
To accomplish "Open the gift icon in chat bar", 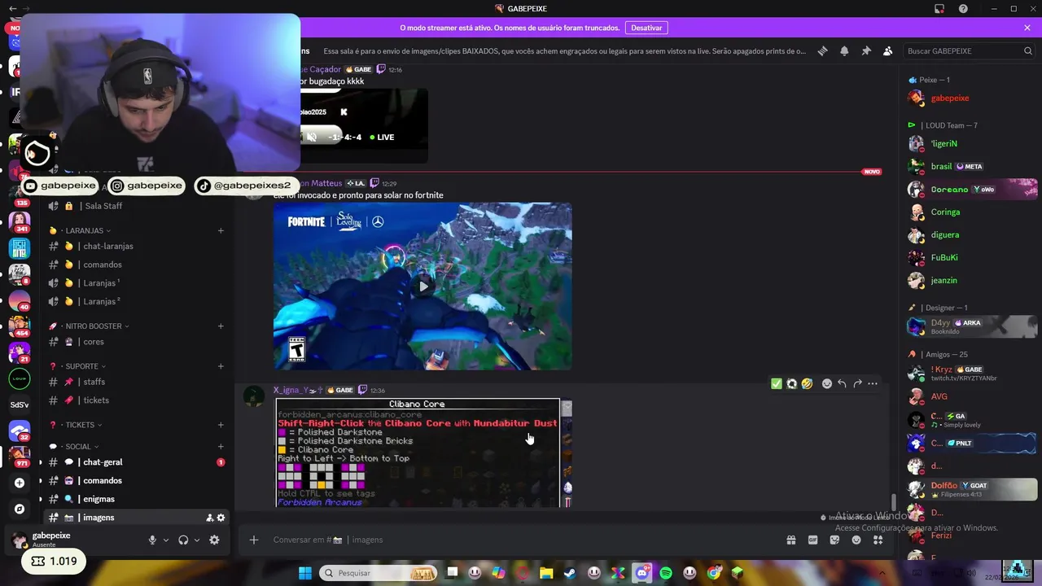I will tap(790, 540).
